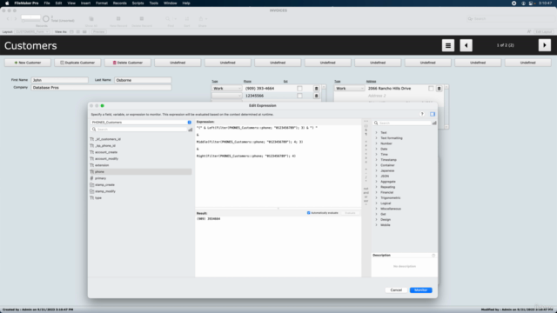Viewport: 557px width, 313px height.
Task: Expand the Date functions category
Action: pyautogui.click(x=377, y=149)
